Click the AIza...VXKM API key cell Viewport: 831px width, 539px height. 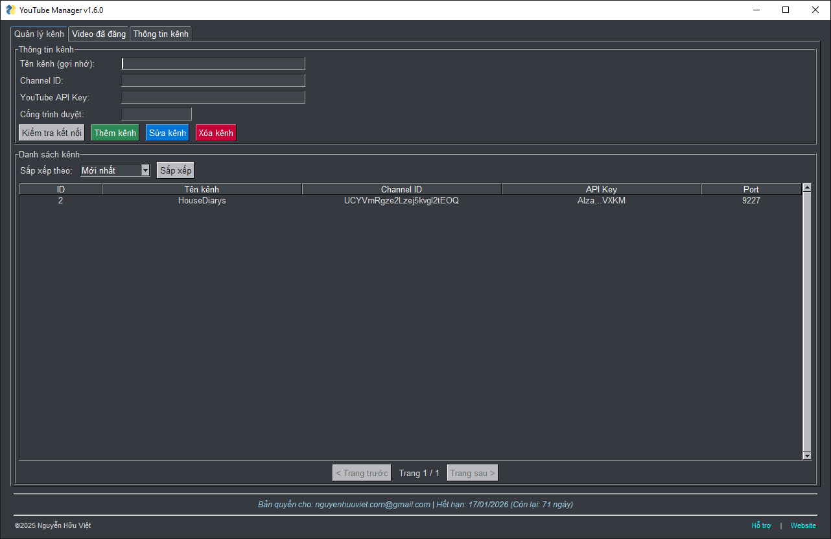tap(602, 201)
